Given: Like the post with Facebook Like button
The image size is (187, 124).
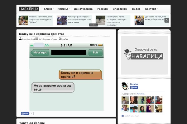Looking at the screenshot, I should (25, 113).
